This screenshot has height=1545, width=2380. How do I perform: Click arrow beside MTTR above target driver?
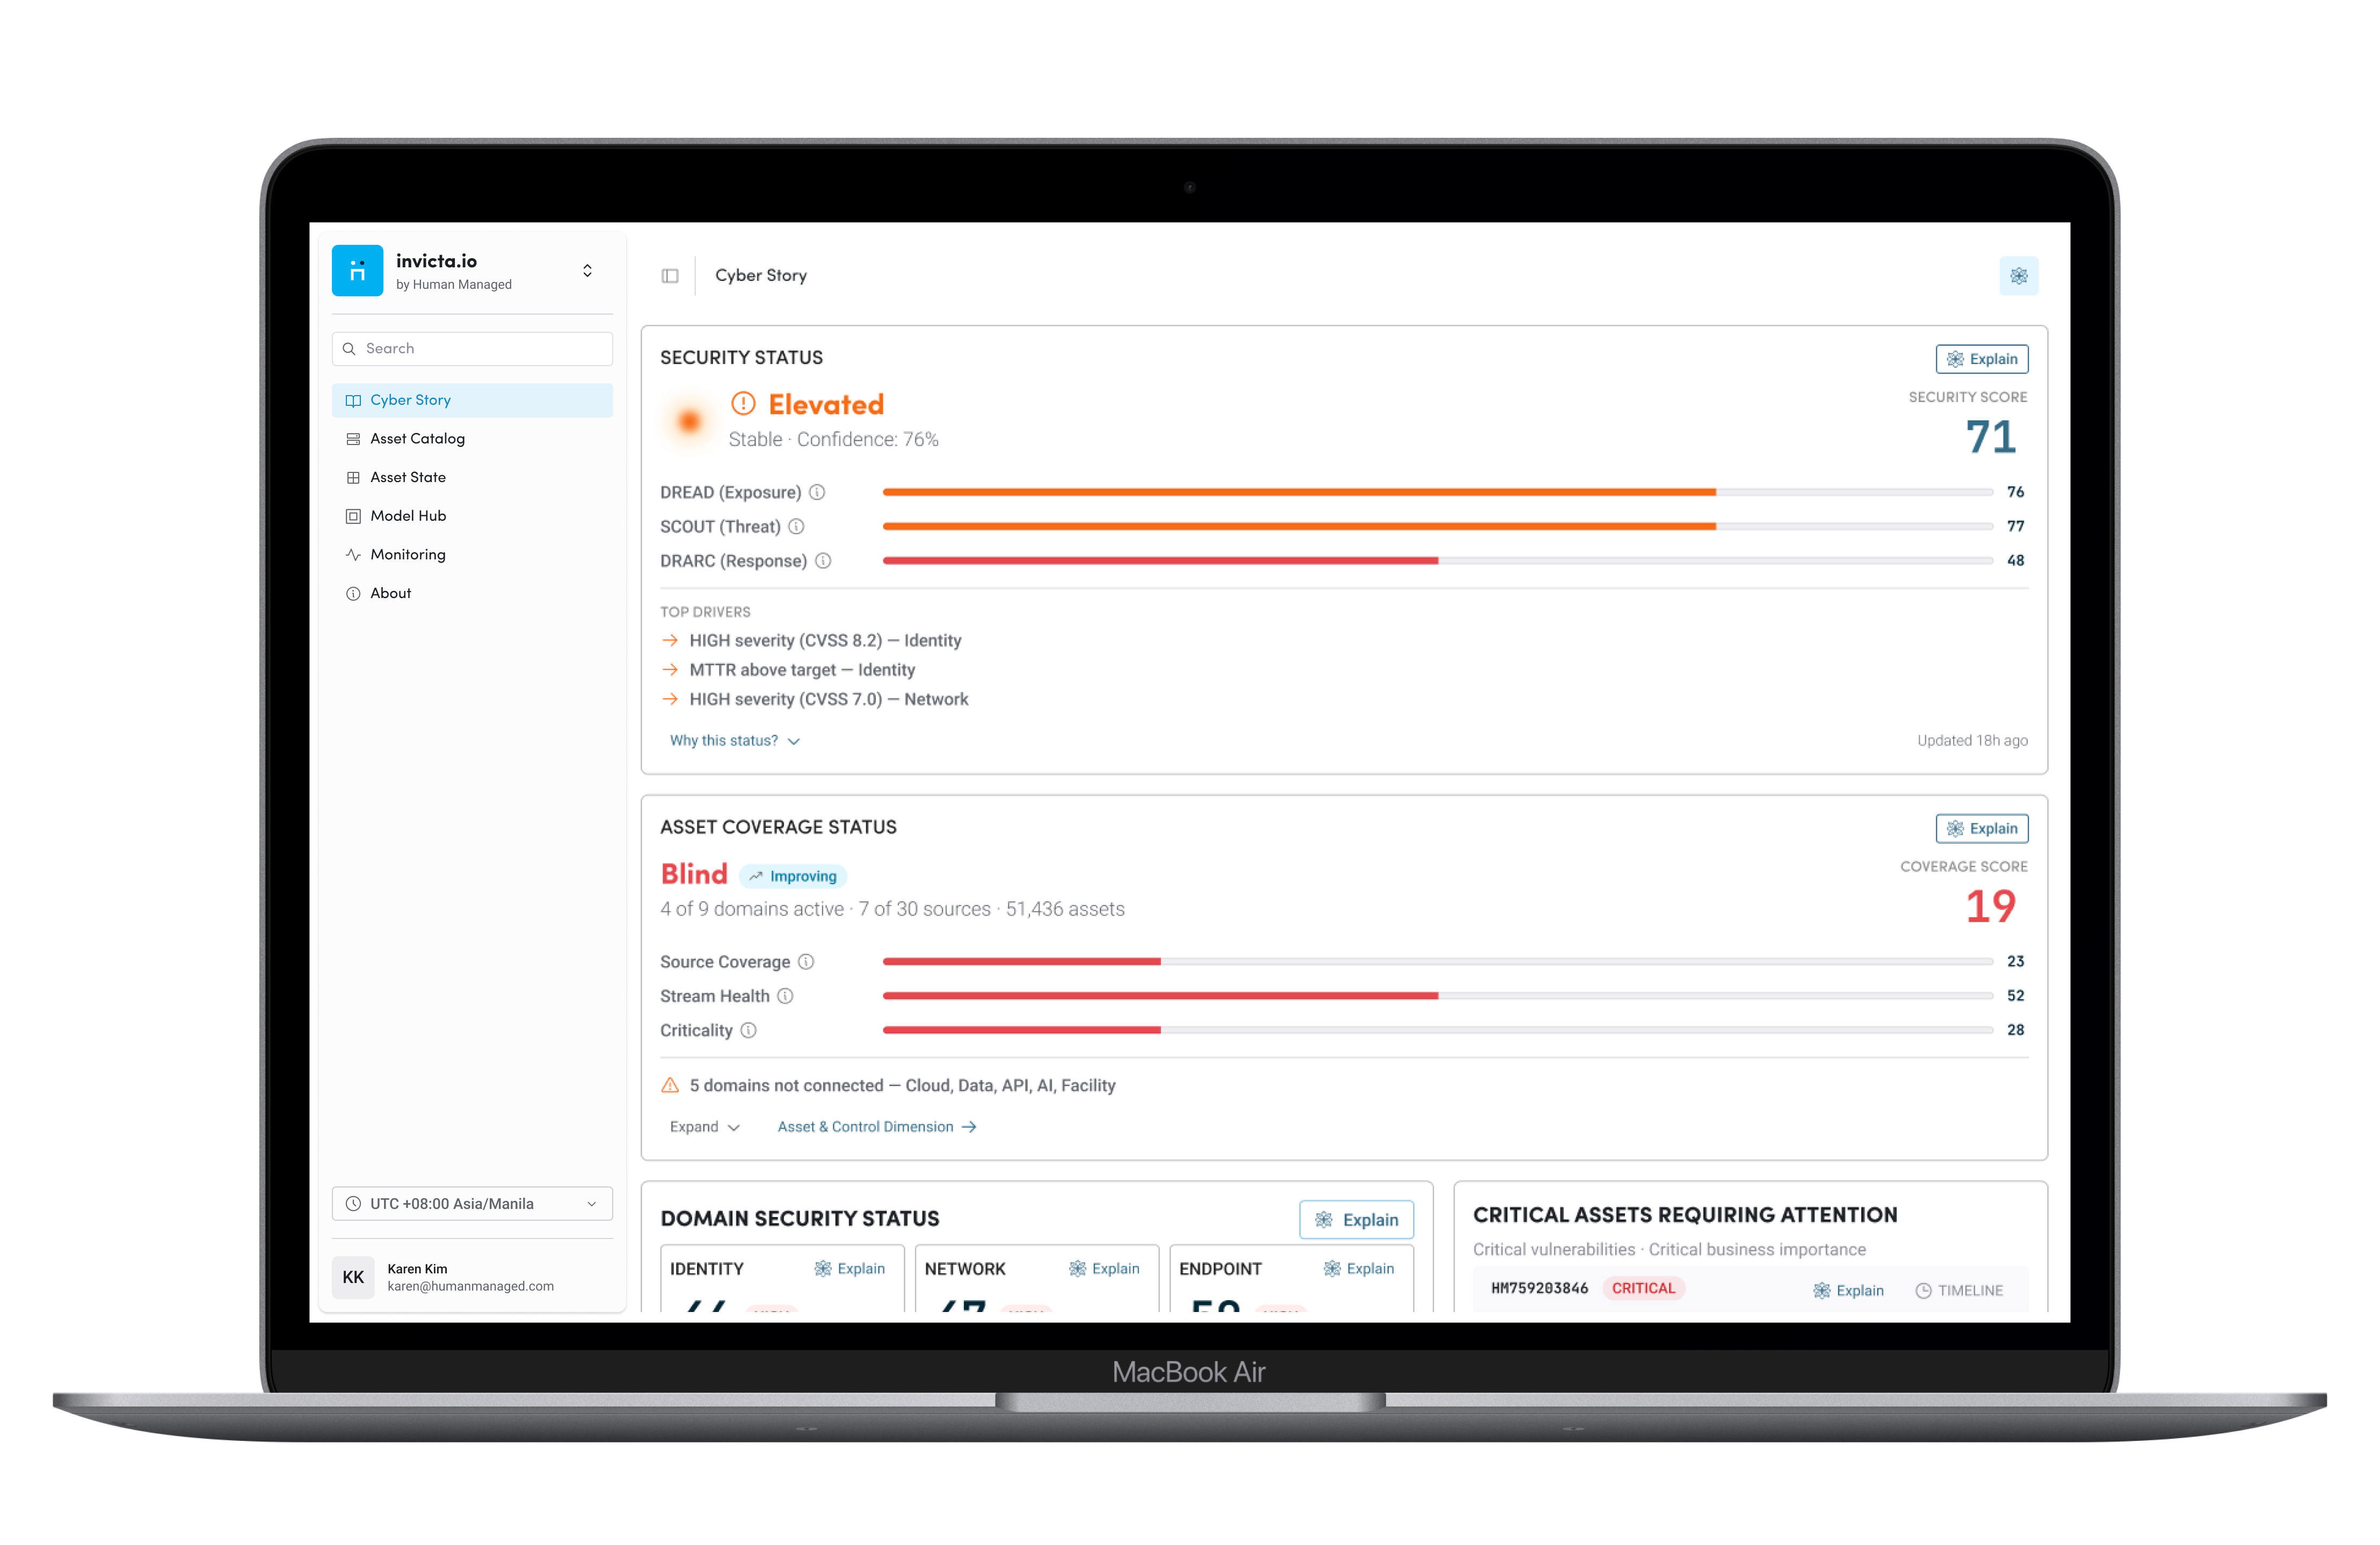[670, 670]
